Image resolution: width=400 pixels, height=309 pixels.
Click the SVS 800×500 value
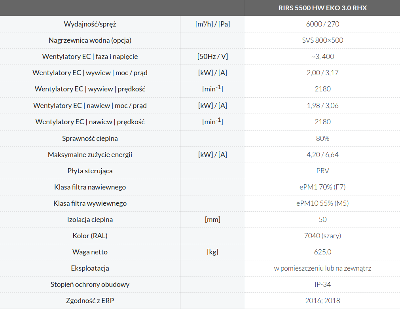click(x=322, y=40)
